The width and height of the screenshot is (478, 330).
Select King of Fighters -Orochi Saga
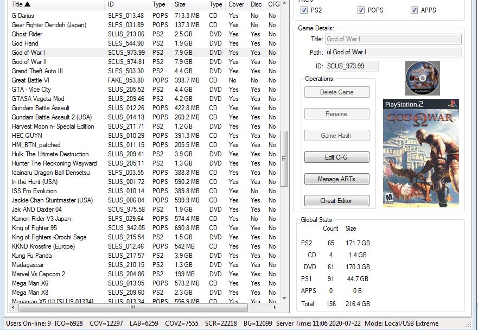pos(145,237)
